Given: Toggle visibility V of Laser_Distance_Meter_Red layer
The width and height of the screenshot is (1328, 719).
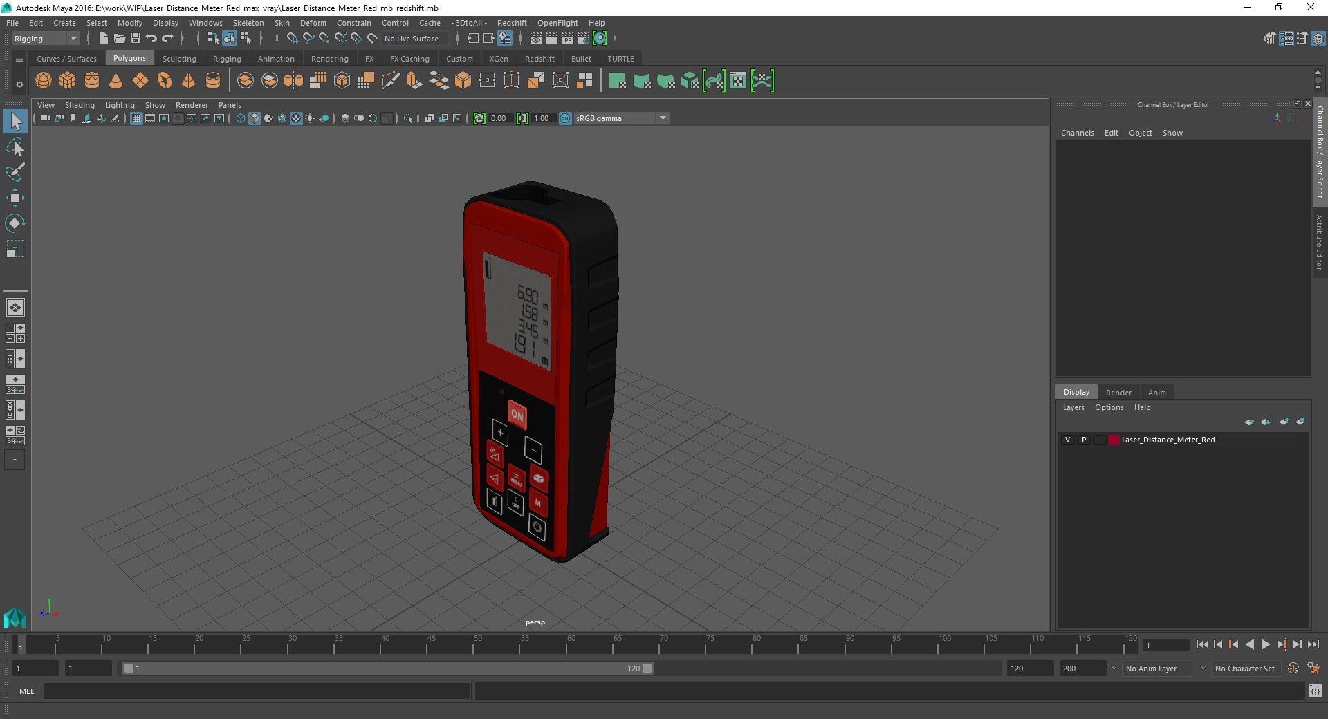Looking at the screenshot, I should tap(1068, 440).
